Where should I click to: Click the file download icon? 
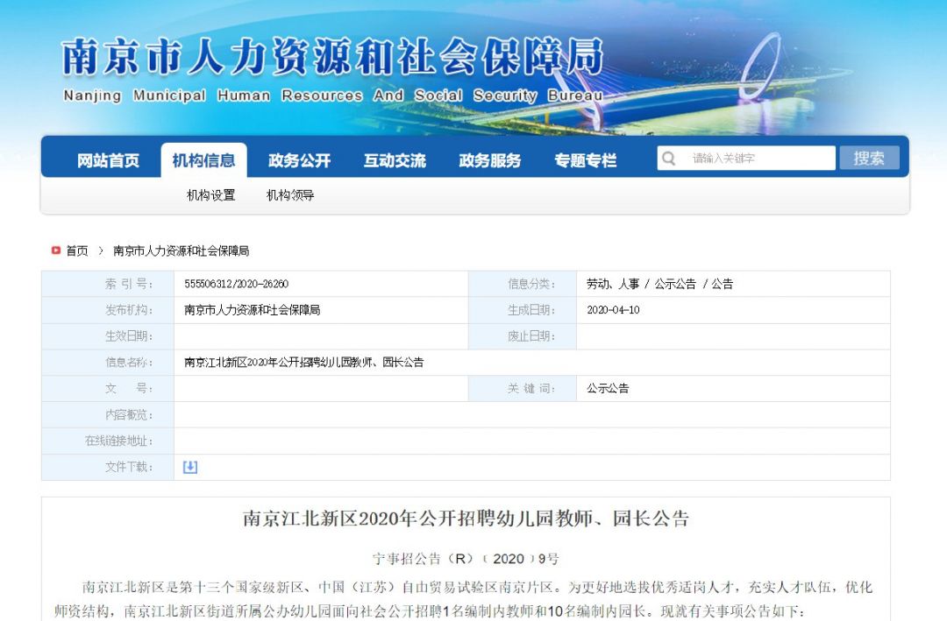[190, 467]
